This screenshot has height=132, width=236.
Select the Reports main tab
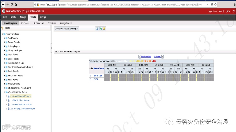pos(33,17)
